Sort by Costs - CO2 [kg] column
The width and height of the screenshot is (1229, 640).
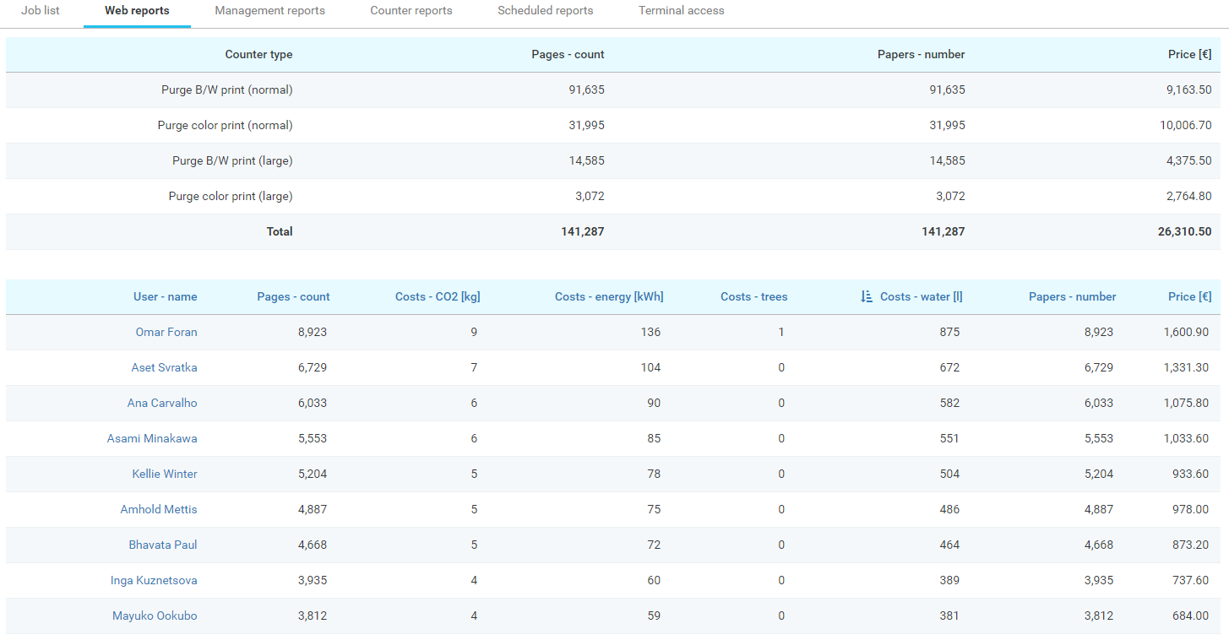click(x=438, y=296)
